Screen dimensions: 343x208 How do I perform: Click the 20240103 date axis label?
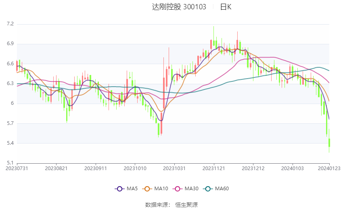coord(293,168)
